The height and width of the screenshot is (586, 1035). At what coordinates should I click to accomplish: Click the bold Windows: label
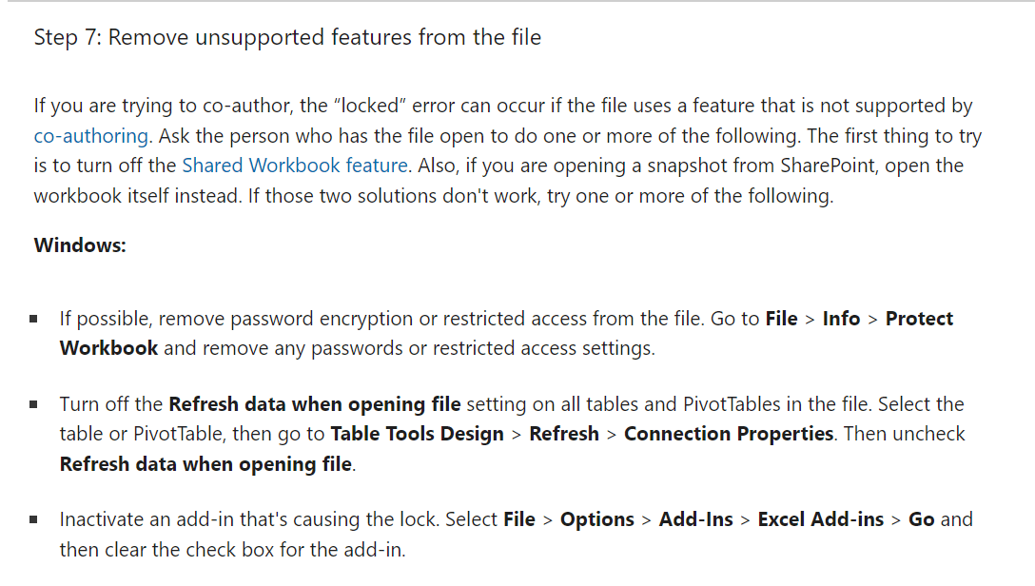click(80, 245)
